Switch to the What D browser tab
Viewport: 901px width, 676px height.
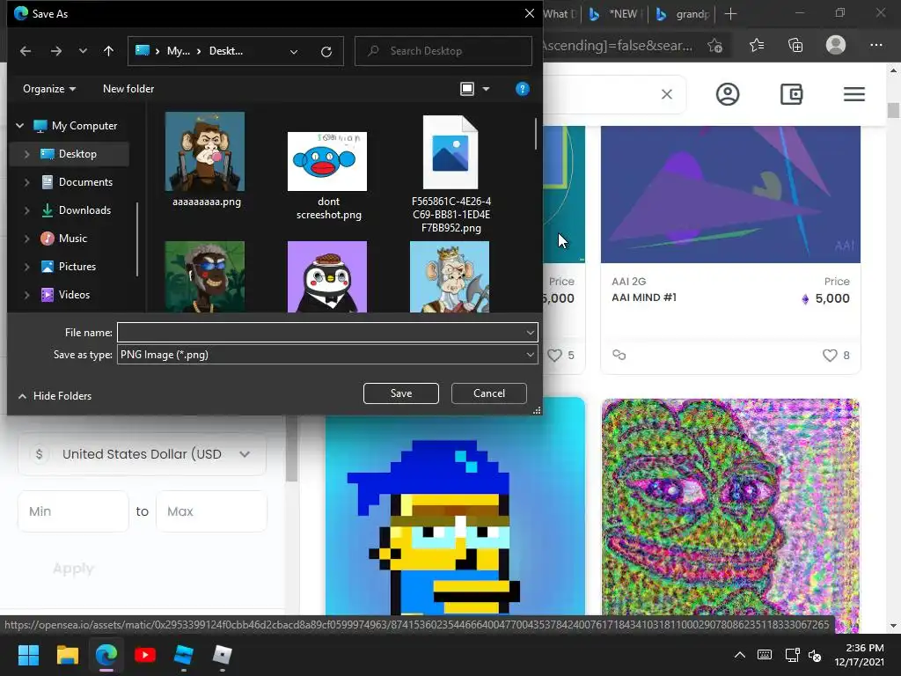click(560, 14)
